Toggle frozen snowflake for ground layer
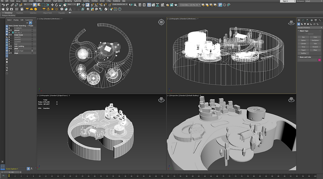 [x=32, y=30]
